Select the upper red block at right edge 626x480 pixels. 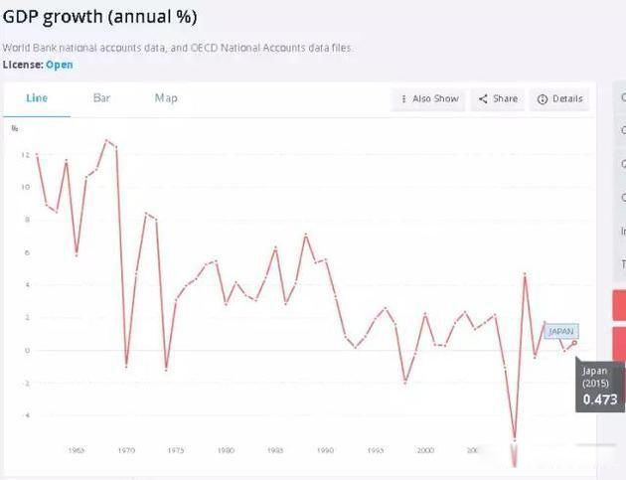tap(620, 305)
